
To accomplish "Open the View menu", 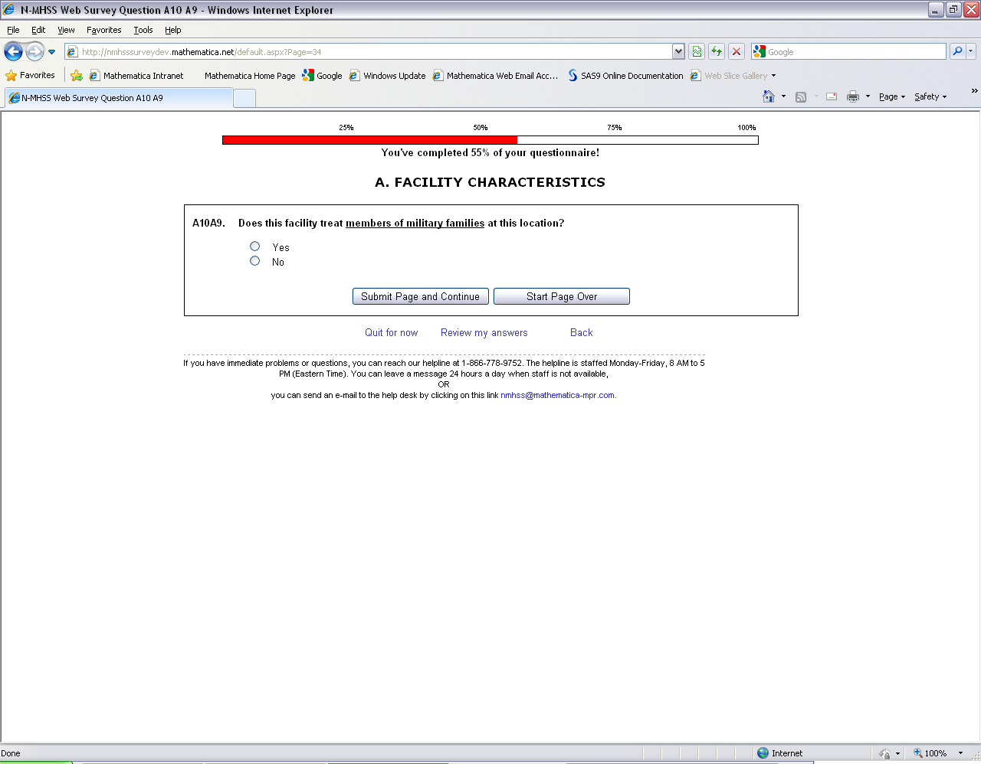I will (x=66, y=30).
